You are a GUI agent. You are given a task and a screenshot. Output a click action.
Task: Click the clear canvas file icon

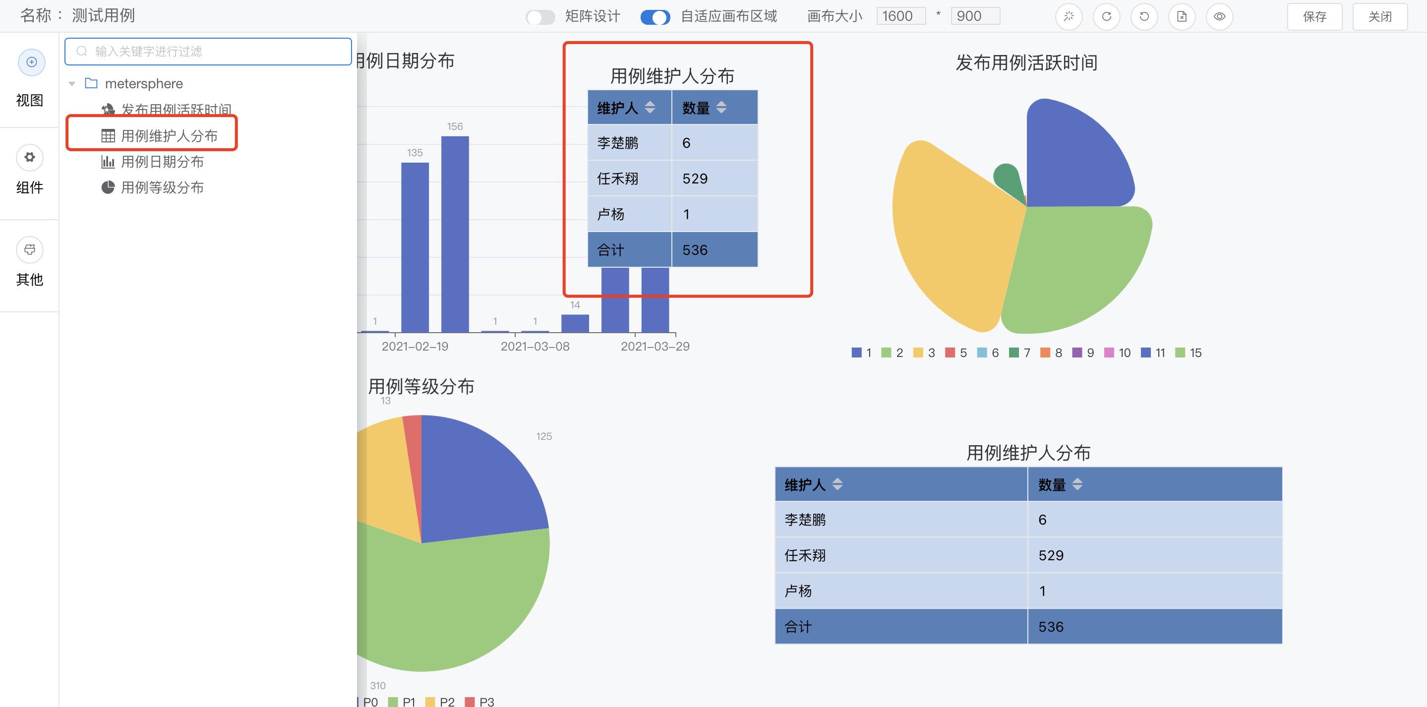1182,17
